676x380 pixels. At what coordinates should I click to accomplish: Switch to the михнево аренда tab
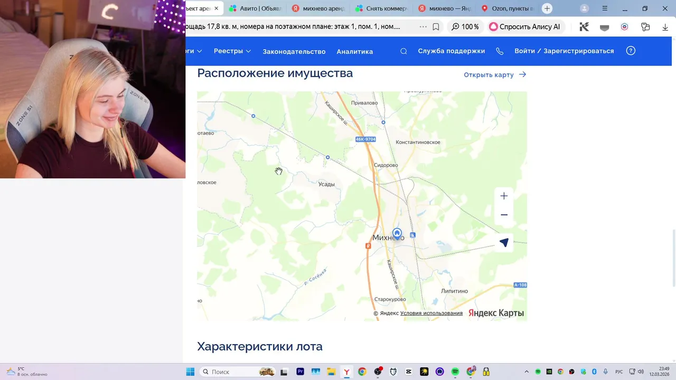[318, 8]
